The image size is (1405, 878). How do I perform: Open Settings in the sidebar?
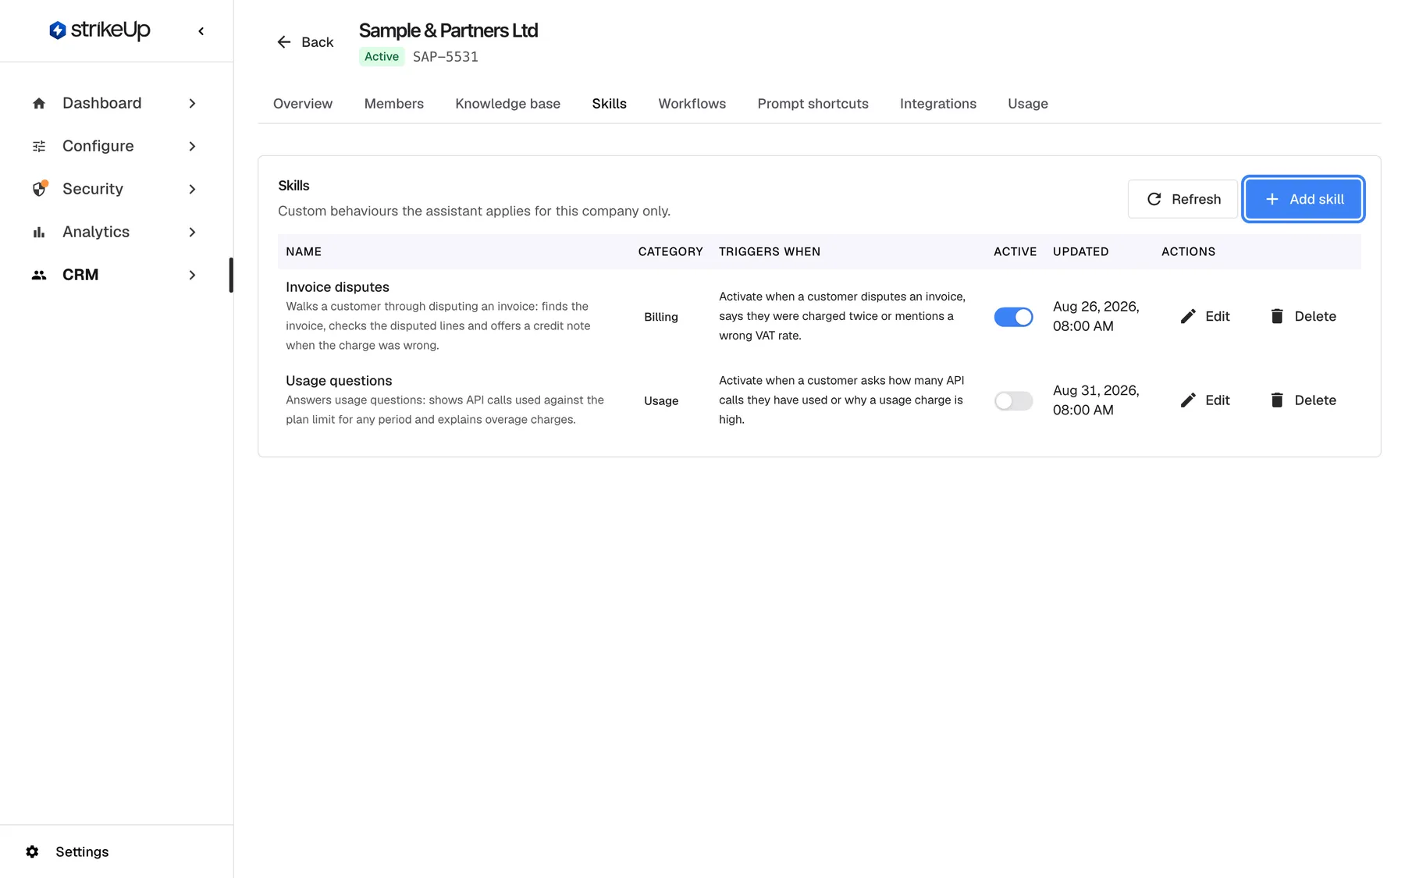click(x=82, y=851)
